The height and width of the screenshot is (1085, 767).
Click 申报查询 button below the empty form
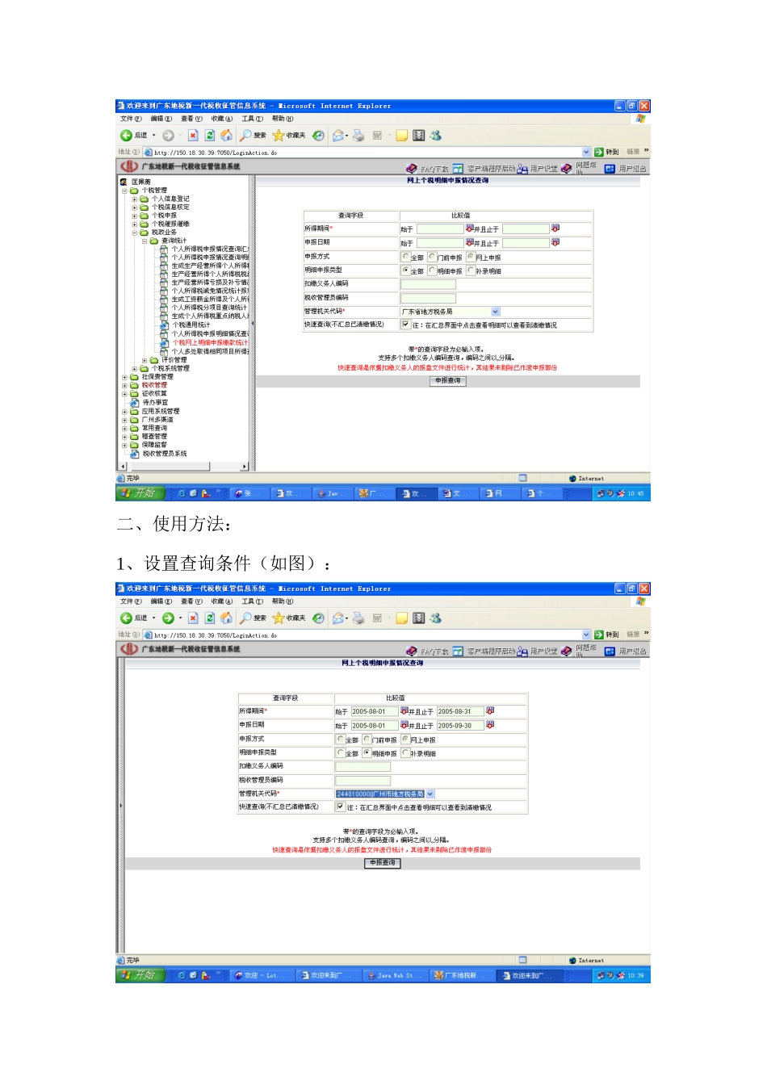(448, 380)
